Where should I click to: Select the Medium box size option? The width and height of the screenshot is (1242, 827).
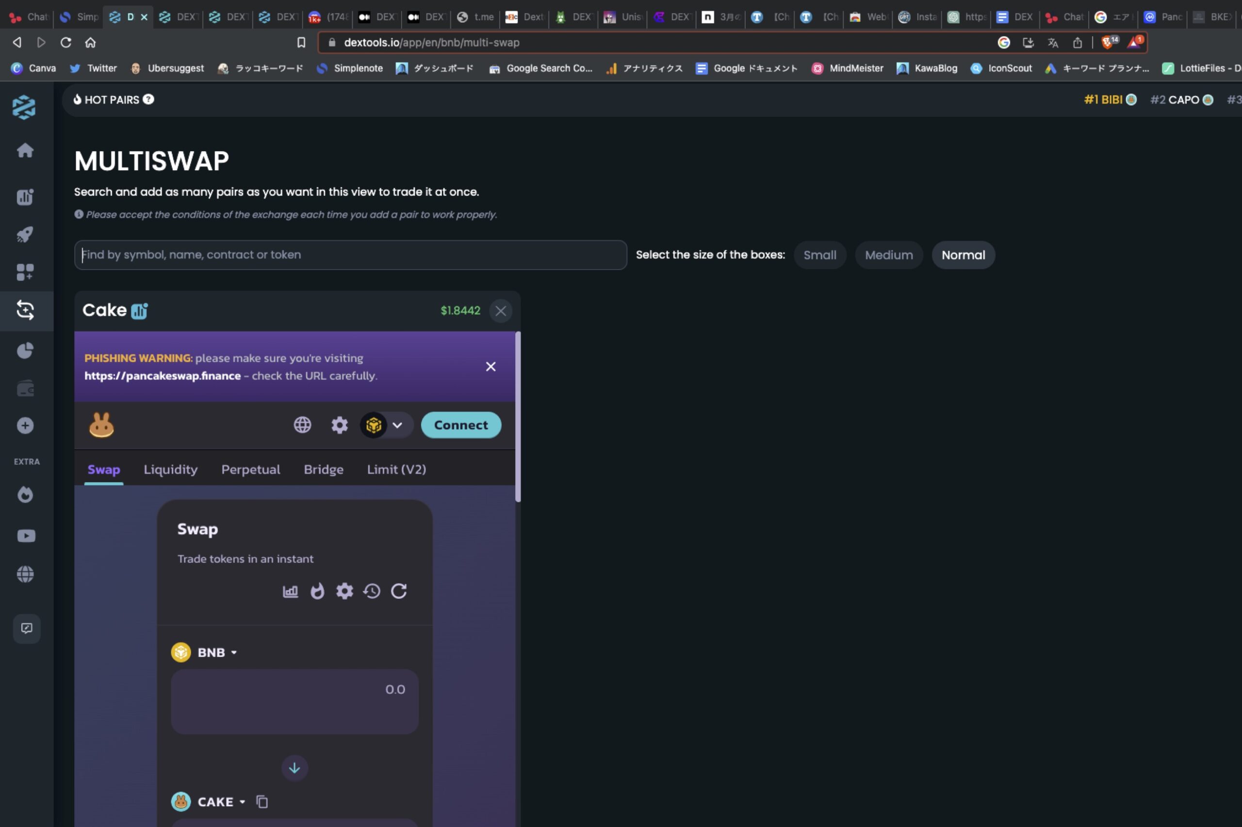pyautogui.click(x=888, y=255)
